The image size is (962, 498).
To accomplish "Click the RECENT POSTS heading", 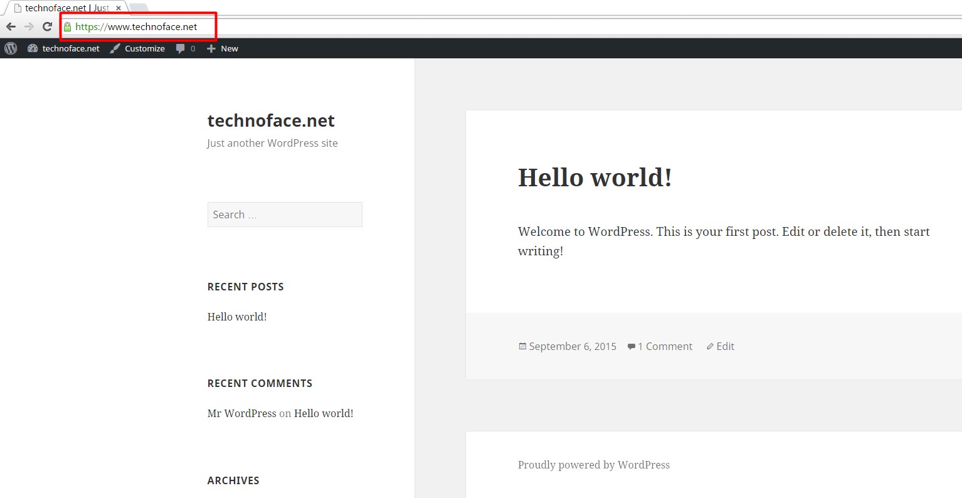I will coord(245,287).
